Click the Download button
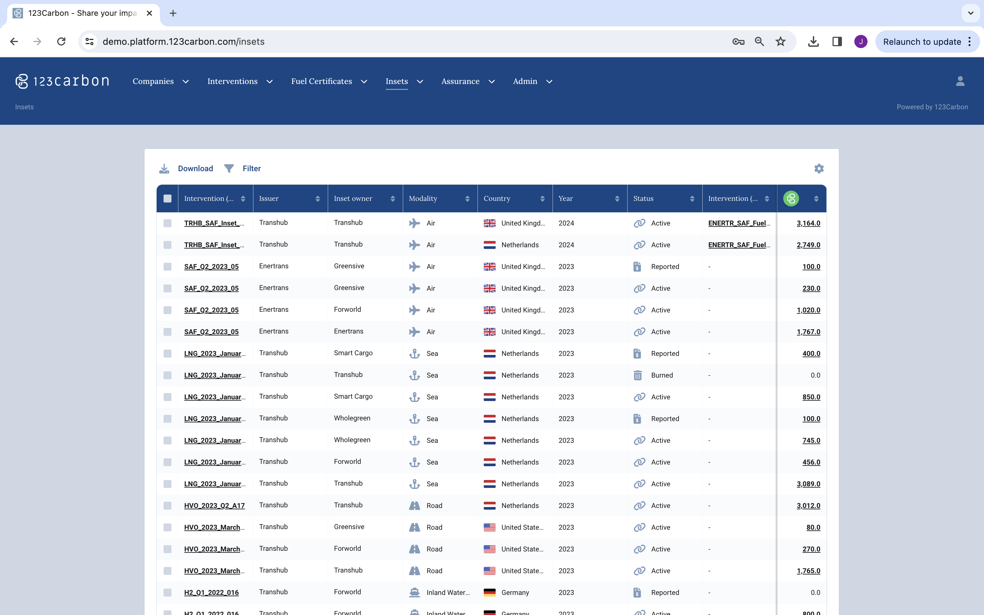984x615 pixels. click(195, 168)
